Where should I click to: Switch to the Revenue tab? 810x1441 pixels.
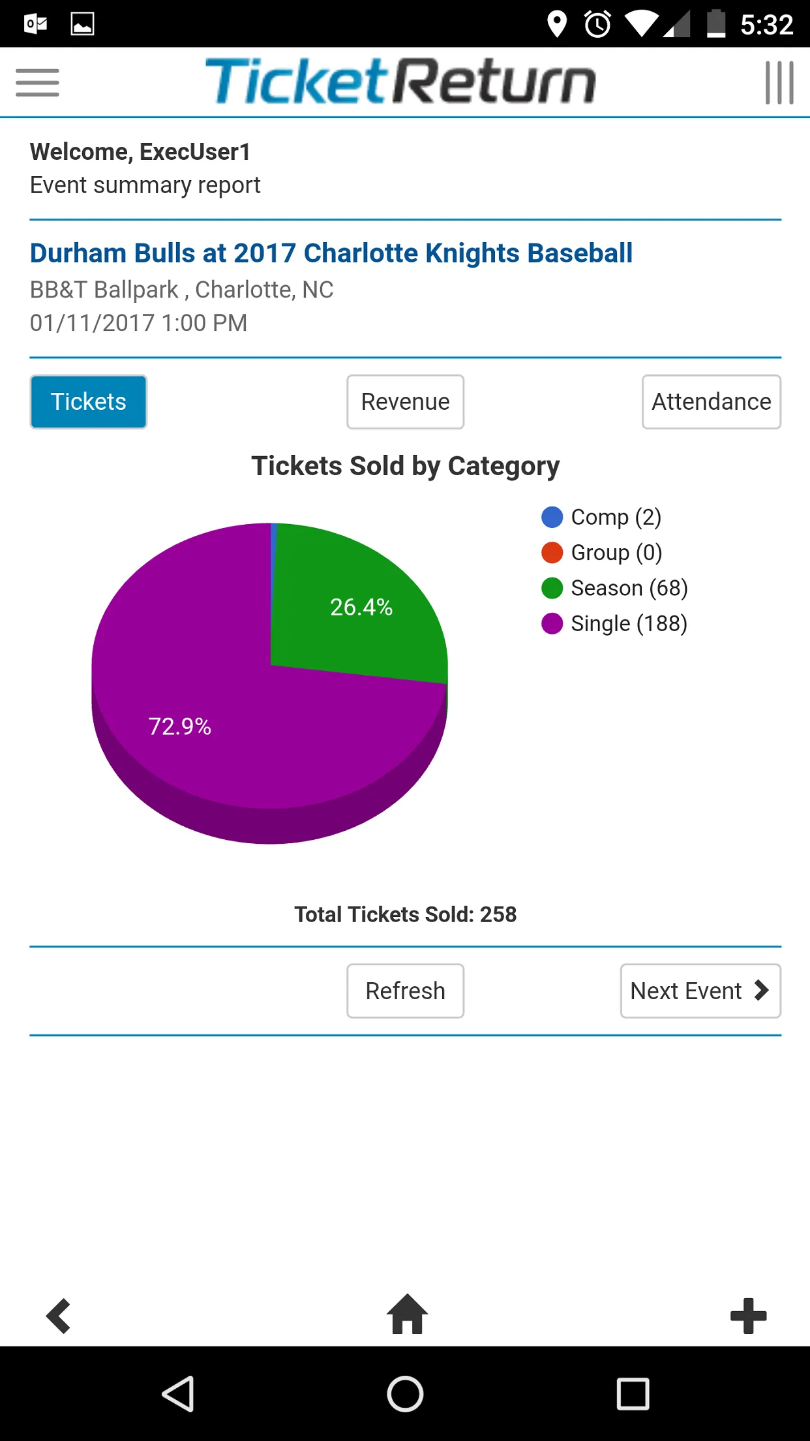click(405, 402)
